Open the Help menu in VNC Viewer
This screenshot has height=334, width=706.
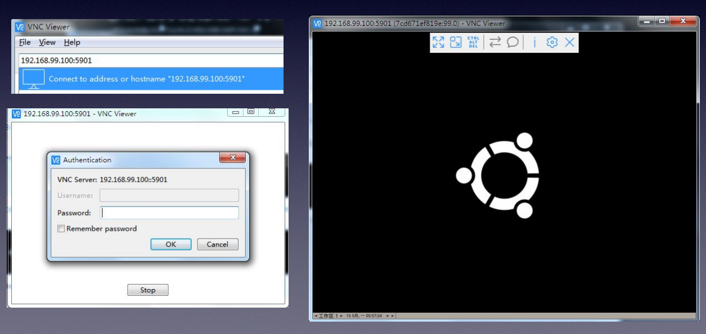click(72, 43)
